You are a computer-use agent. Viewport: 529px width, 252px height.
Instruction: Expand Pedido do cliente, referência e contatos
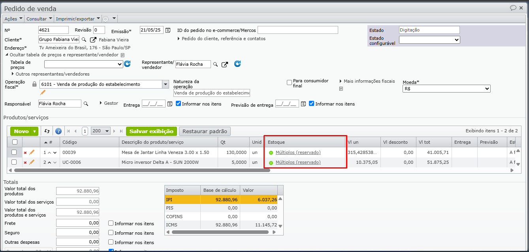point(221,39)
